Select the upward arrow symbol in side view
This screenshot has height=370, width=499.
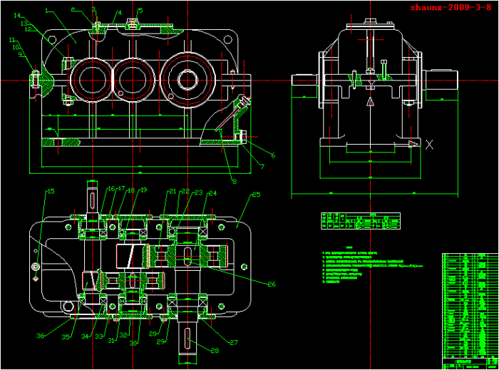[369, 103]
